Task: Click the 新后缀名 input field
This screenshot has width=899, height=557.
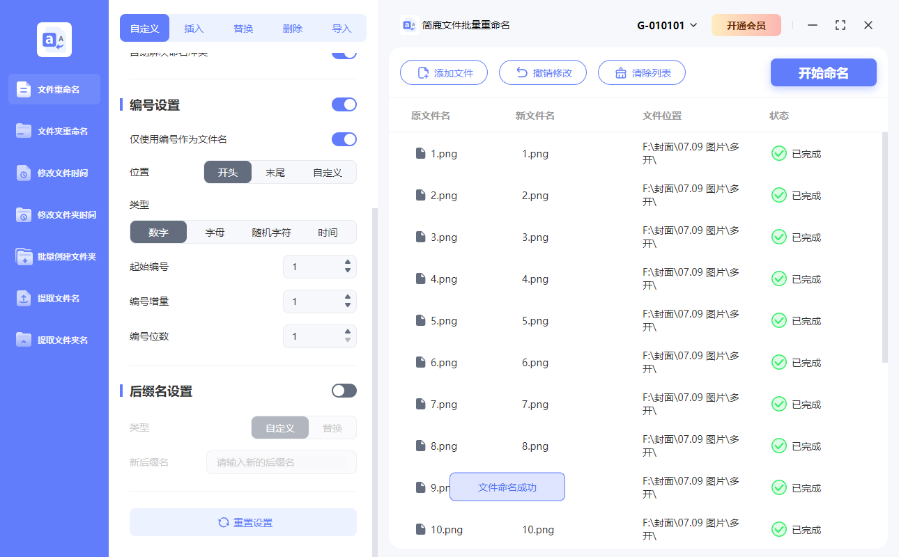Action: 282,462
